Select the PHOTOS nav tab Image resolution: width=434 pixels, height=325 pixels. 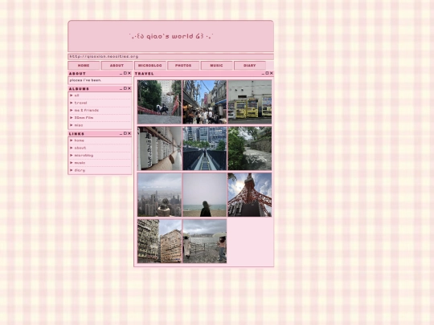click(183, 66)
